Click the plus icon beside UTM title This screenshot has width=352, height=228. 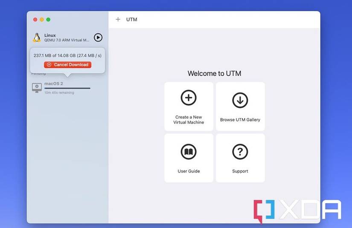point(118,20)
